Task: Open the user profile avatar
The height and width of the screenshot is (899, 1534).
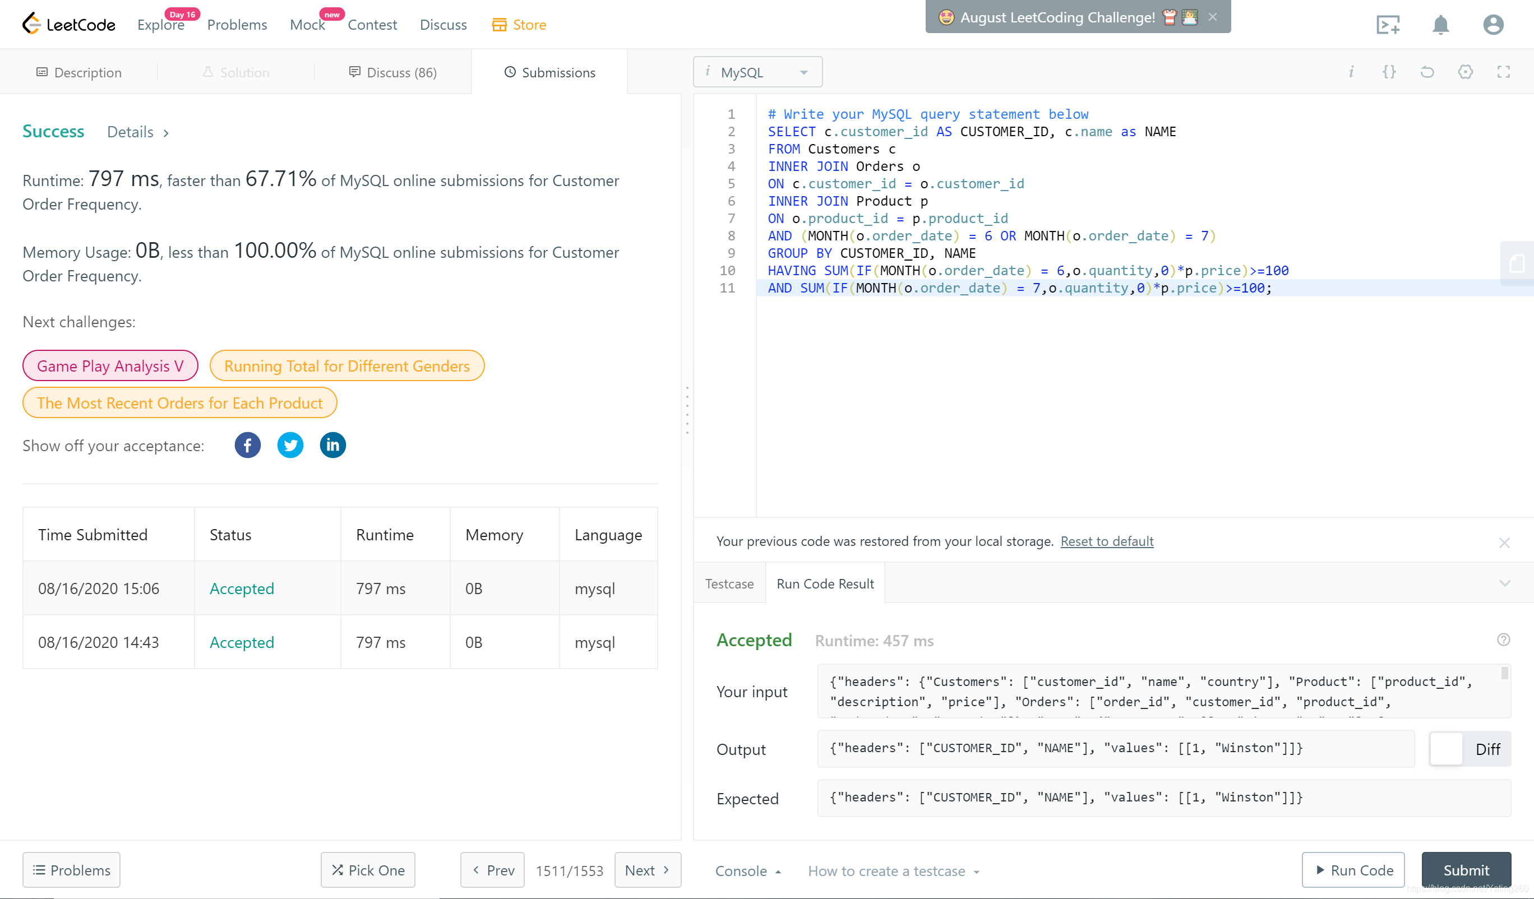Action: (1493, 25)
